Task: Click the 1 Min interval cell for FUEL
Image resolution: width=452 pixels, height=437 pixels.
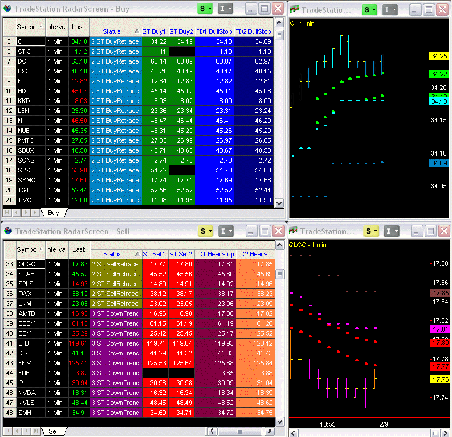Action: (57, 373)
